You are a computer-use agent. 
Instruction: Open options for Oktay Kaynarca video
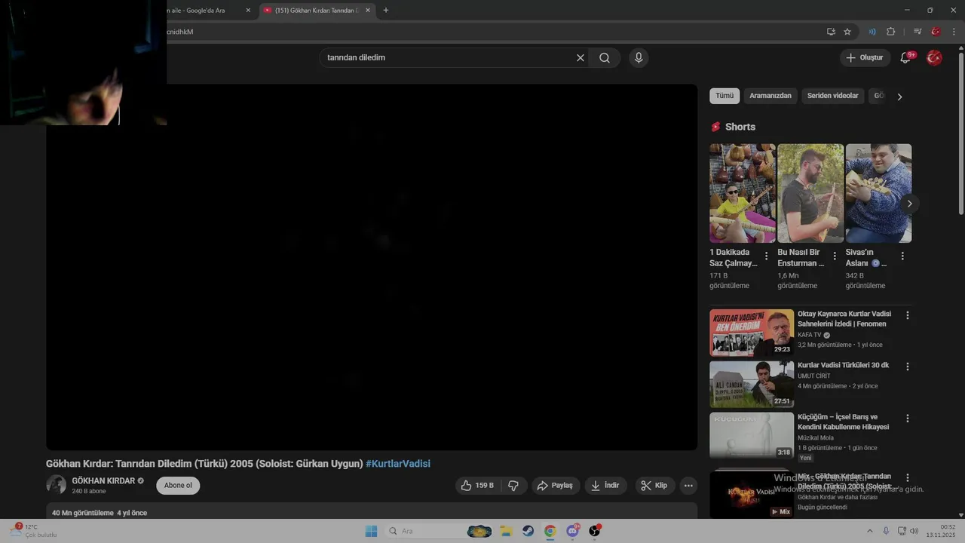click(908, 315)
